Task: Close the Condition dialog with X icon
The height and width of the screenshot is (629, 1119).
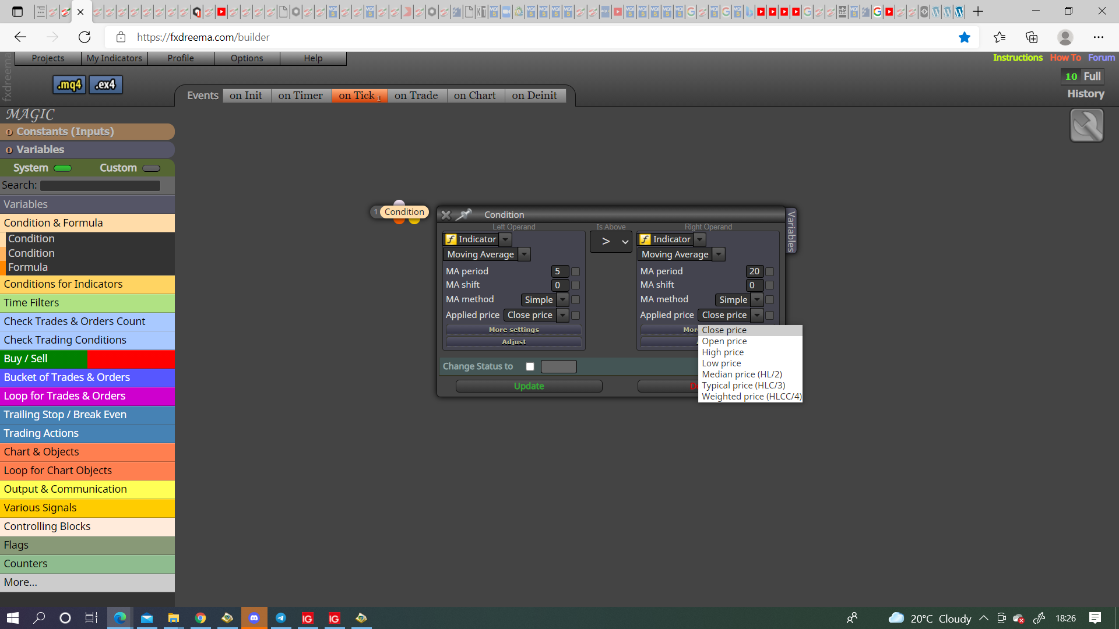Action: (446, 215)
